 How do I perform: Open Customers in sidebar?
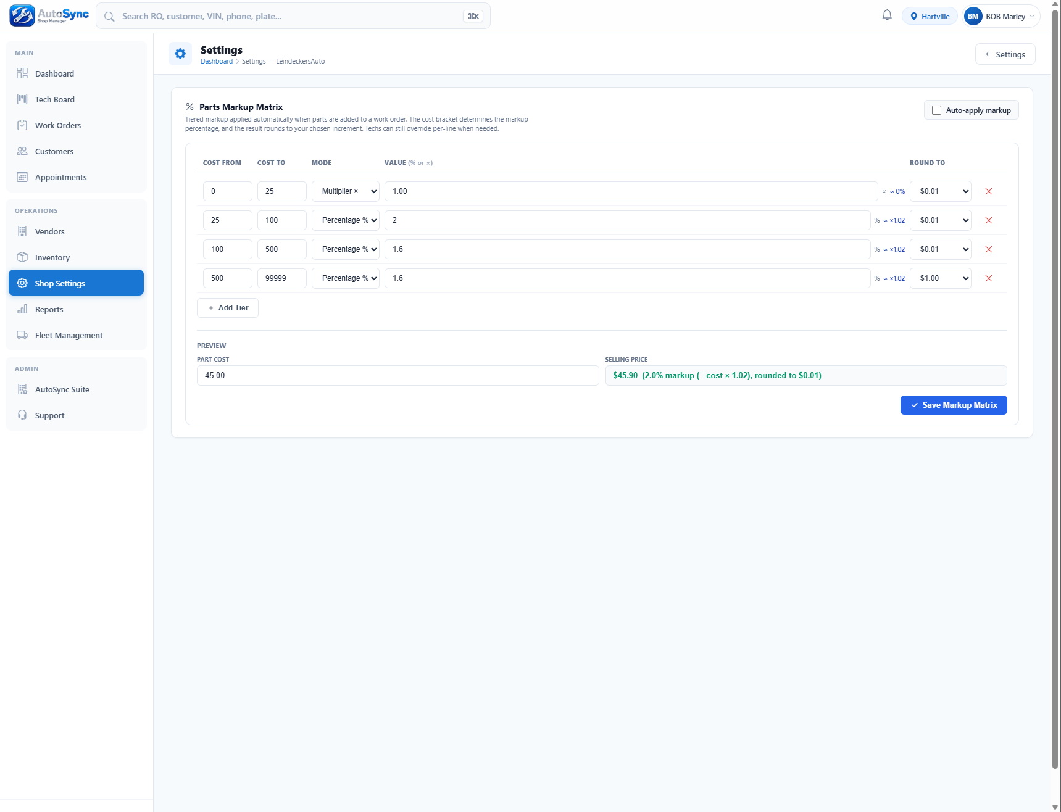[x=76, y=151]
